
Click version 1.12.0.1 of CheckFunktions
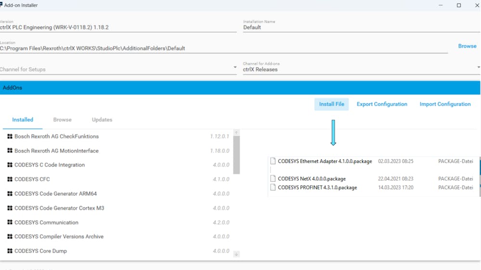pos(220,136)
